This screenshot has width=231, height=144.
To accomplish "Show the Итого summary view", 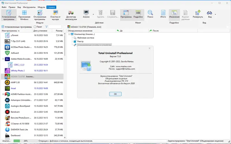I will pyautogui.click(x=163, y=14).
